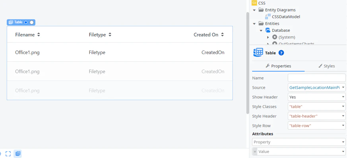Expand the (System) node

[268, 37]
